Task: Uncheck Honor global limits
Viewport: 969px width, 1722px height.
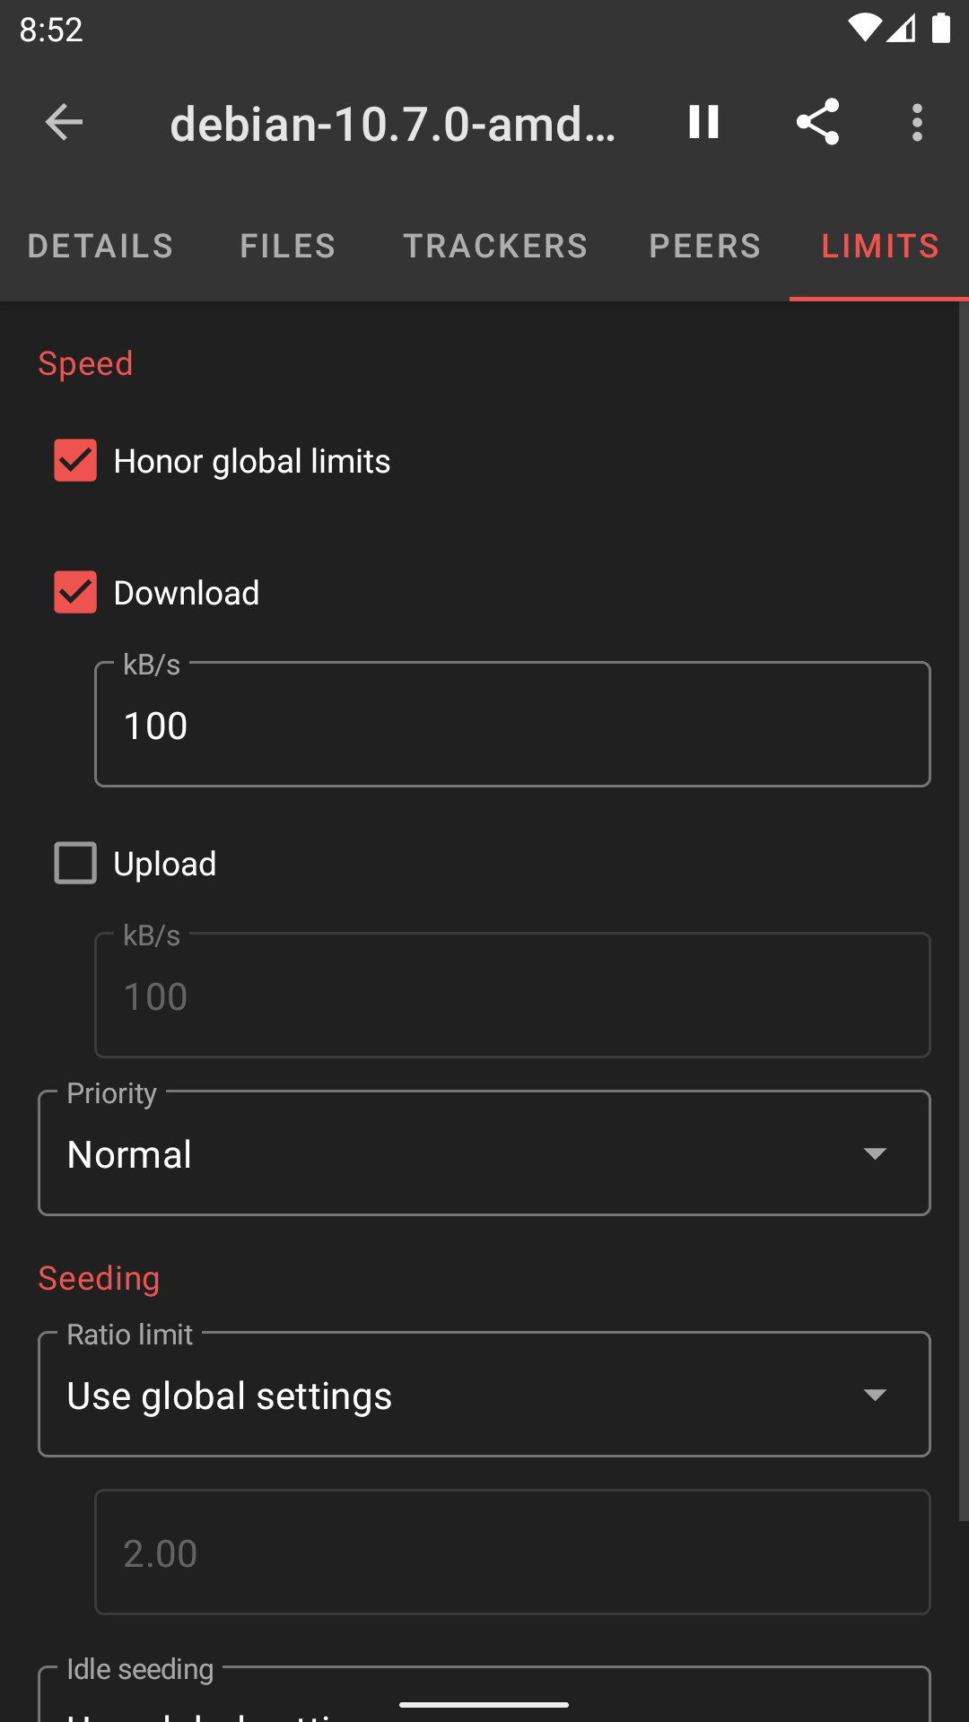Action: click(75, 461)
